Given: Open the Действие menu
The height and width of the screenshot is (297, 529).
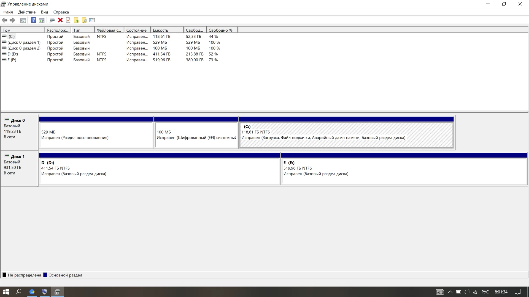Looking at the screenshot, I should click(x=27, y=12).
